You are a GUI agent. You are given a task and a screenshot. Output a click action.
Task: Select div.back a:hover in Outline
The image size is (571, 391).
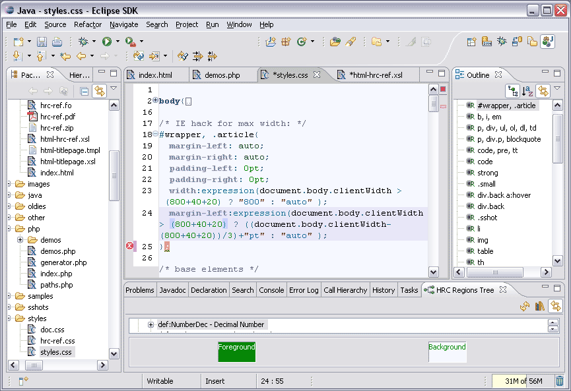point(504,195)
